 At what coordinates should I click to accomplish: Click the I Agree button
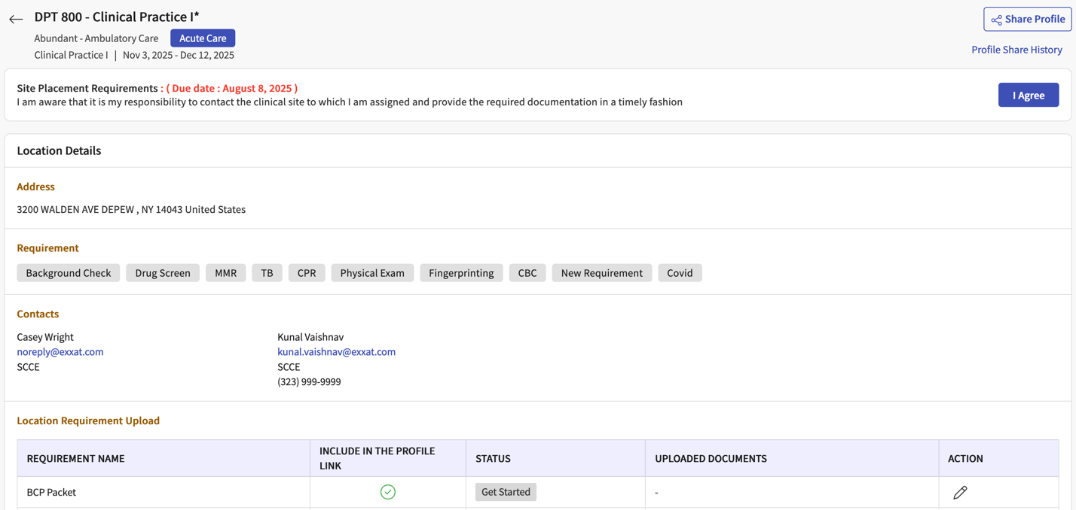[1028, 95]
